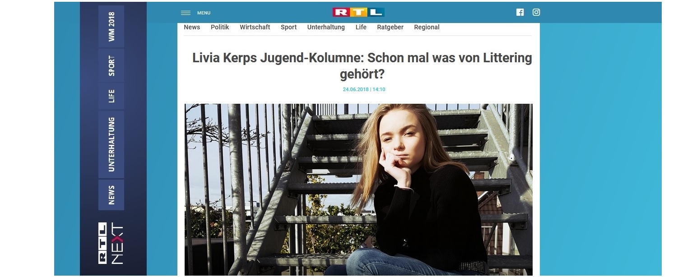Select the Sport sidebar tab

(111, 65)
